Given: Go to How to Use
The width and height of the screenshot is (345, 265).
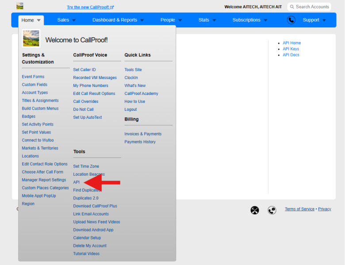Looking at the screenshot, I should point(134,101).
